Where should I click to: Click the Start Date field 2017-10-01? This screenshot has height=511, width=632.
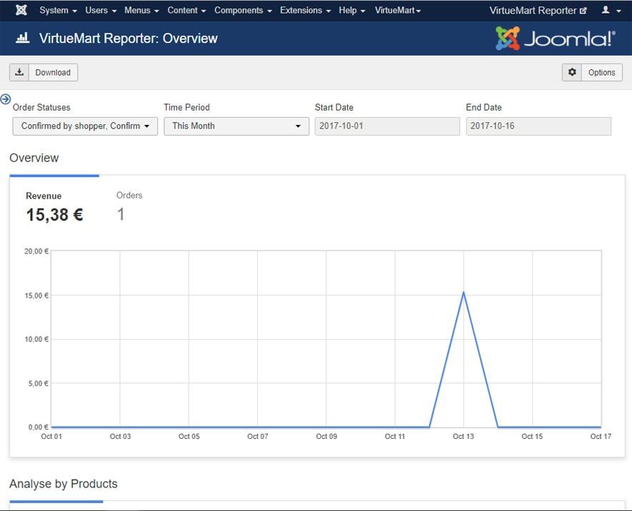click(387, 126)
